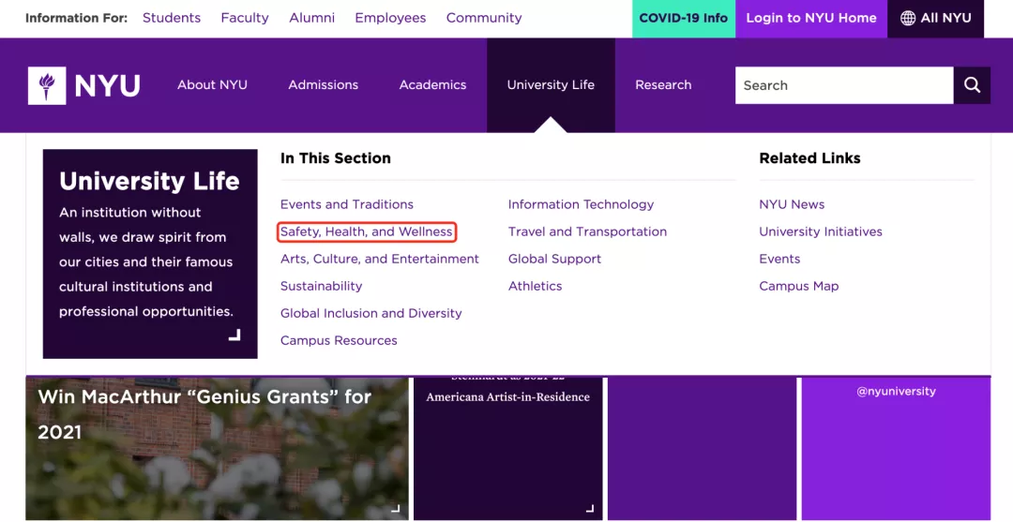This screenshot has width=1013, height=522.
Task: Click the COVID-19 Info button
Action: pyautogui.click(x=683, y=18)
